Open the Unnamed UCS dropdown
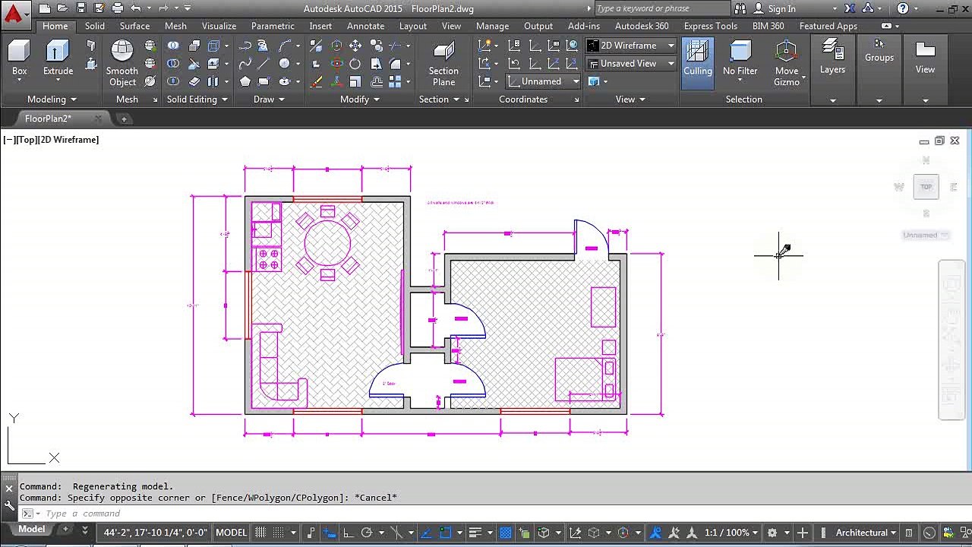 (x=544, y=81)
